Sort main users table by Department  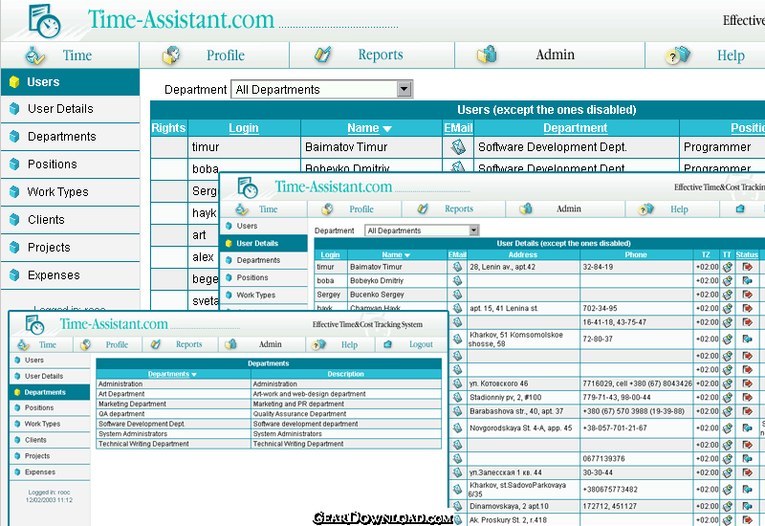click(576, 128)
